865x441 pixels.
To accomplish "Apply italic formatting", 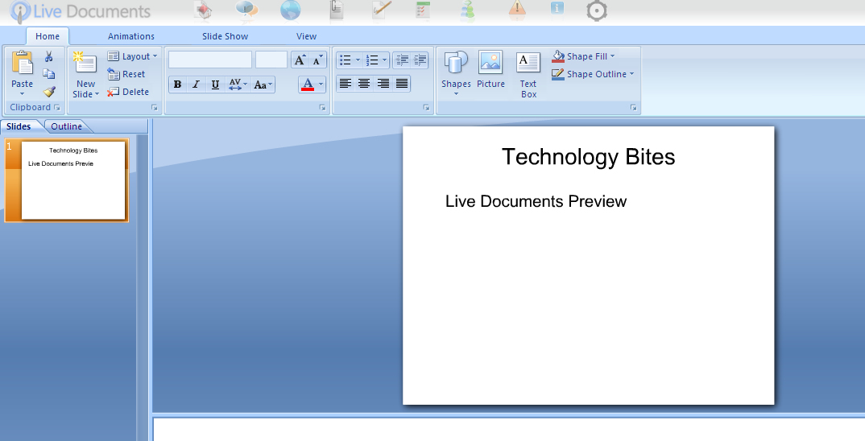I will (196, 84).
